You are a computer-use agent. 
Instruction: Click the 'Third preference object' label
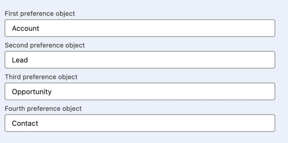pyautogui.click(x=41, y=77)
